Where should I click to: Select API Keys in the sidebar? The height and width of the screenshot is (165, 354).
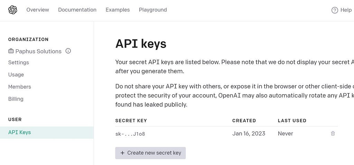coord(20,132)
